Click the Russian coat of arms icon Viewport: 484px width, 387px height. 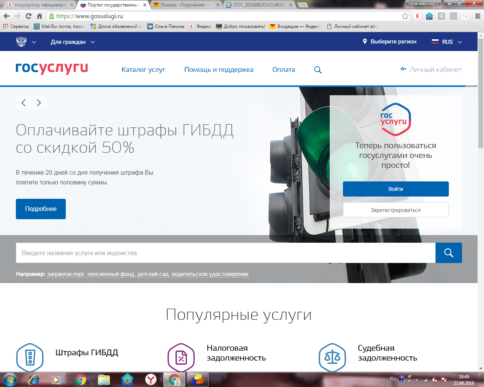pos(21,42)
